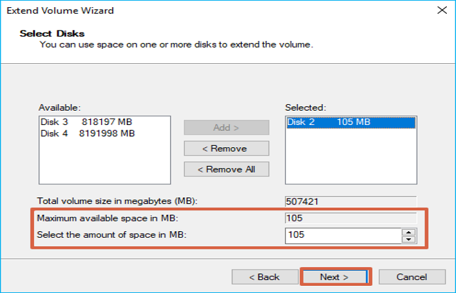Click the "Select the amount of space" label
This screenshot has height=293, width=456.
(x=111, y=235)
